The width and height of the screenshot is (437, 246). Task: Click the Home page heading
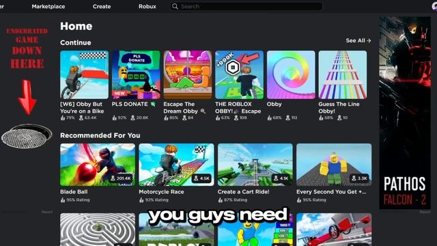pyautogui.click(x=76, y=26)
